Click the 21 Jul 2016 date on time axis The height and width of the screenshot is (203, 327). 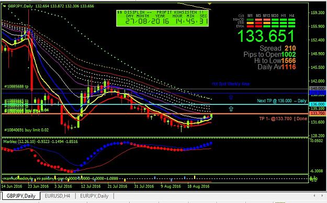tap(117, 186)
